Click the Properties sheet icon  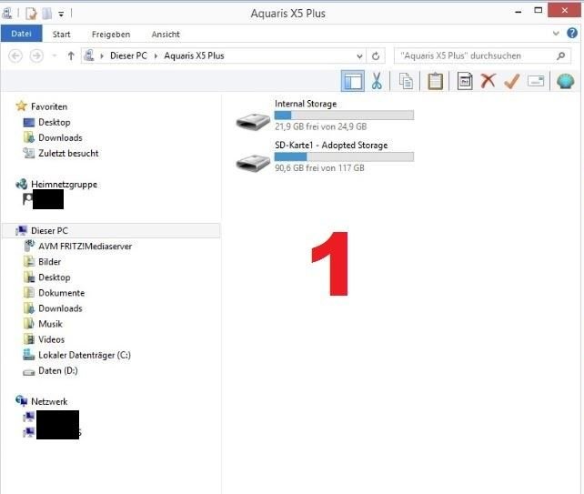465,81
